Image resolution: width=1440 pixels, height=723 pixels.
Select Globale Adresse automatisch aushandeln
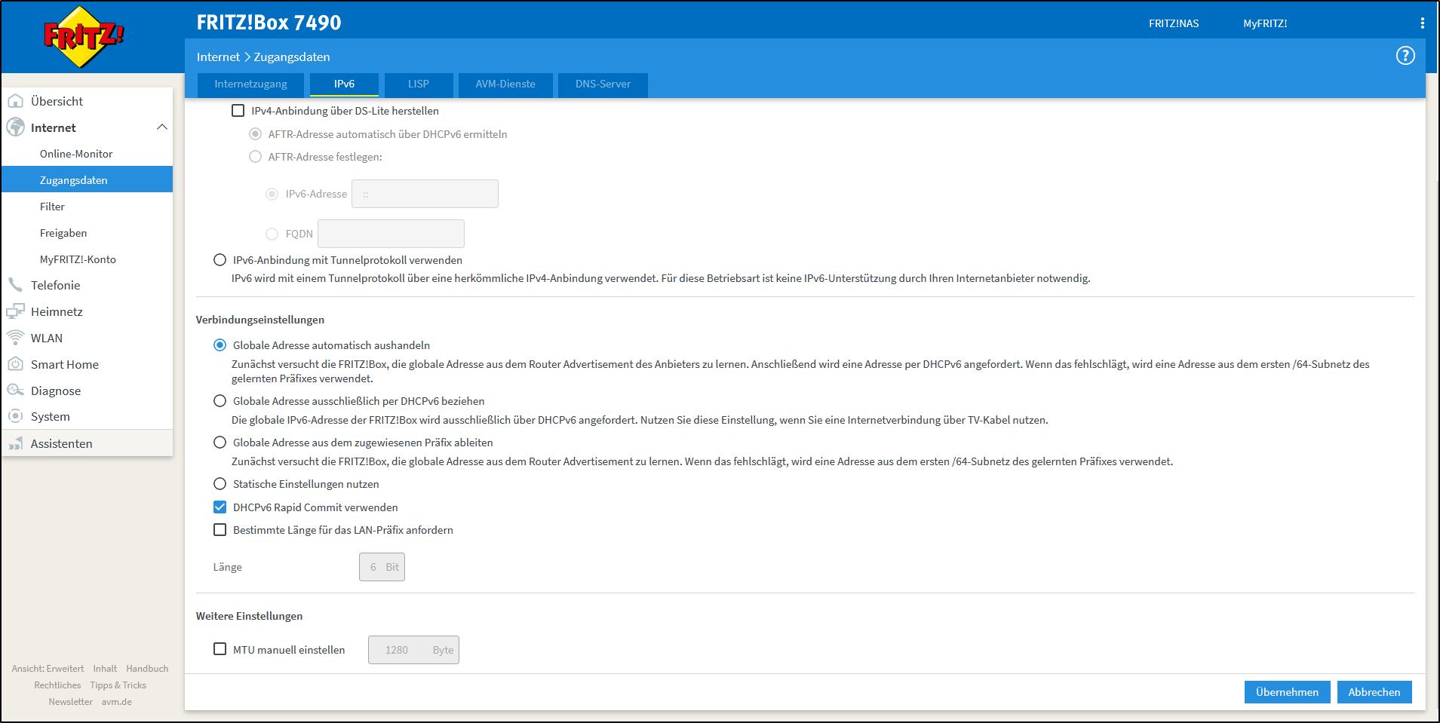[x=220, y=345]
